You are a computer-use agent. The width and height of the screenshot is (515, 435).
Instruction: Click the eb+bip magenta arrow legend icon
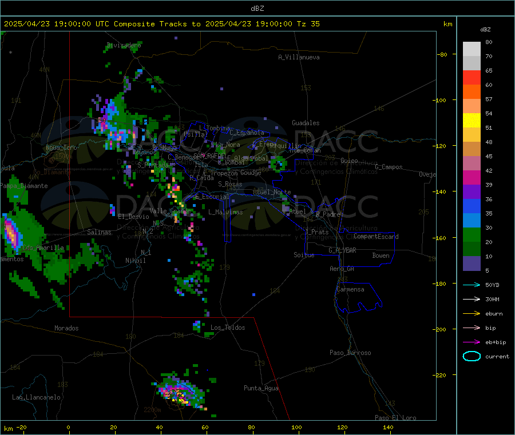pos(472,342)
